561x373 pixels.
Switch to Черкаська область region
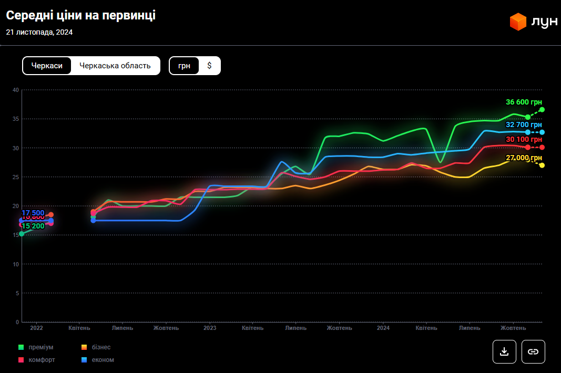(115, 66)
